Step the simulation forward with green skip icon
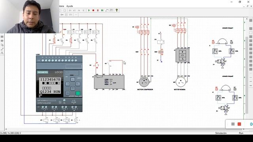 tap(102, 10)
